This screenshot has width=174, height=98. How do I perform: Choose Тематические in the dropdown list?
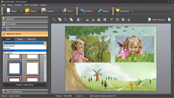coord(25,46)
